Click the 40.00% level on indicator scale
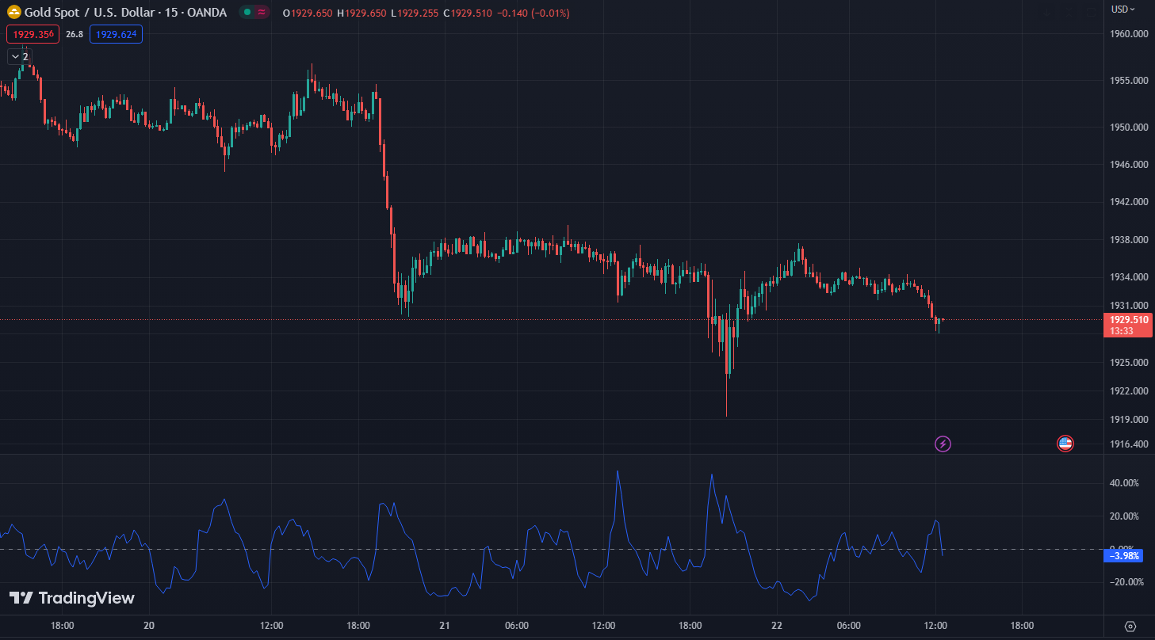 [1125, 483]
